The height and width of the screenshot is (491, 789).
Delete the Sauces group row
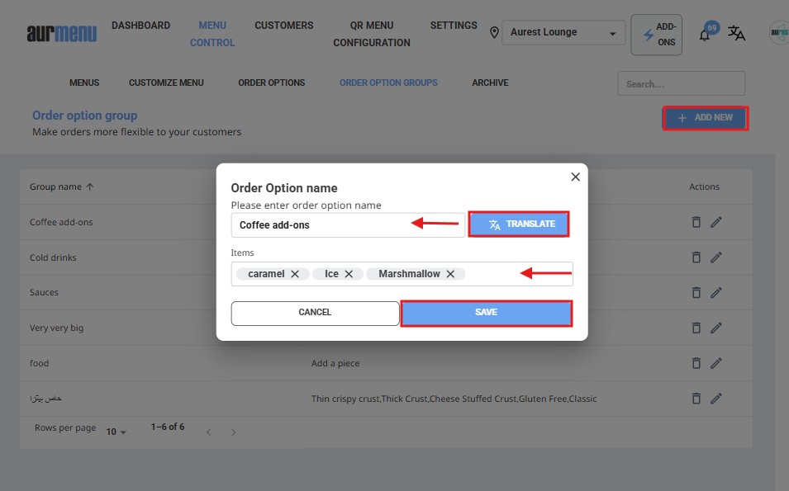tap(696, 292)
